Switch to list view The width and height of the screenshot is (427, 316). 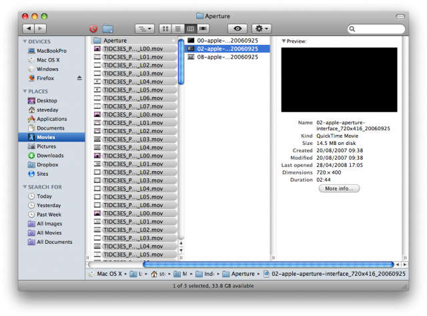[x=178, y=29]
